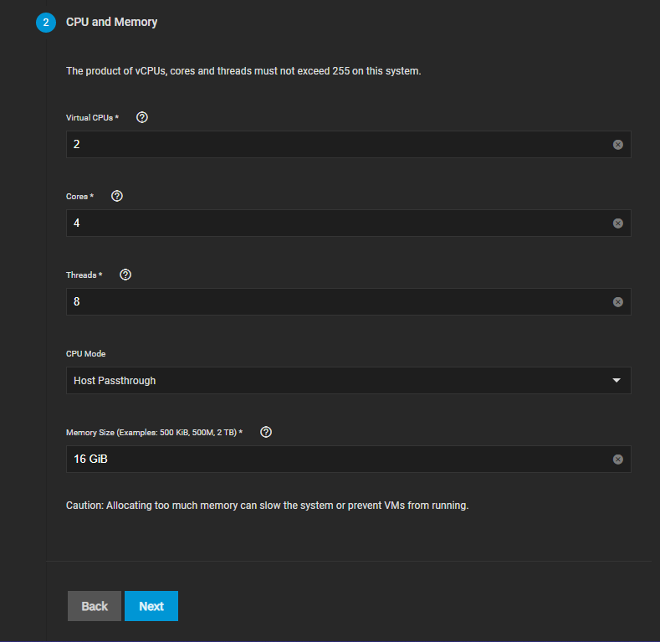The width and height of the screenshot is (660, 642).
Task: Proceed by clicking Next
Action: pos(151,606)
